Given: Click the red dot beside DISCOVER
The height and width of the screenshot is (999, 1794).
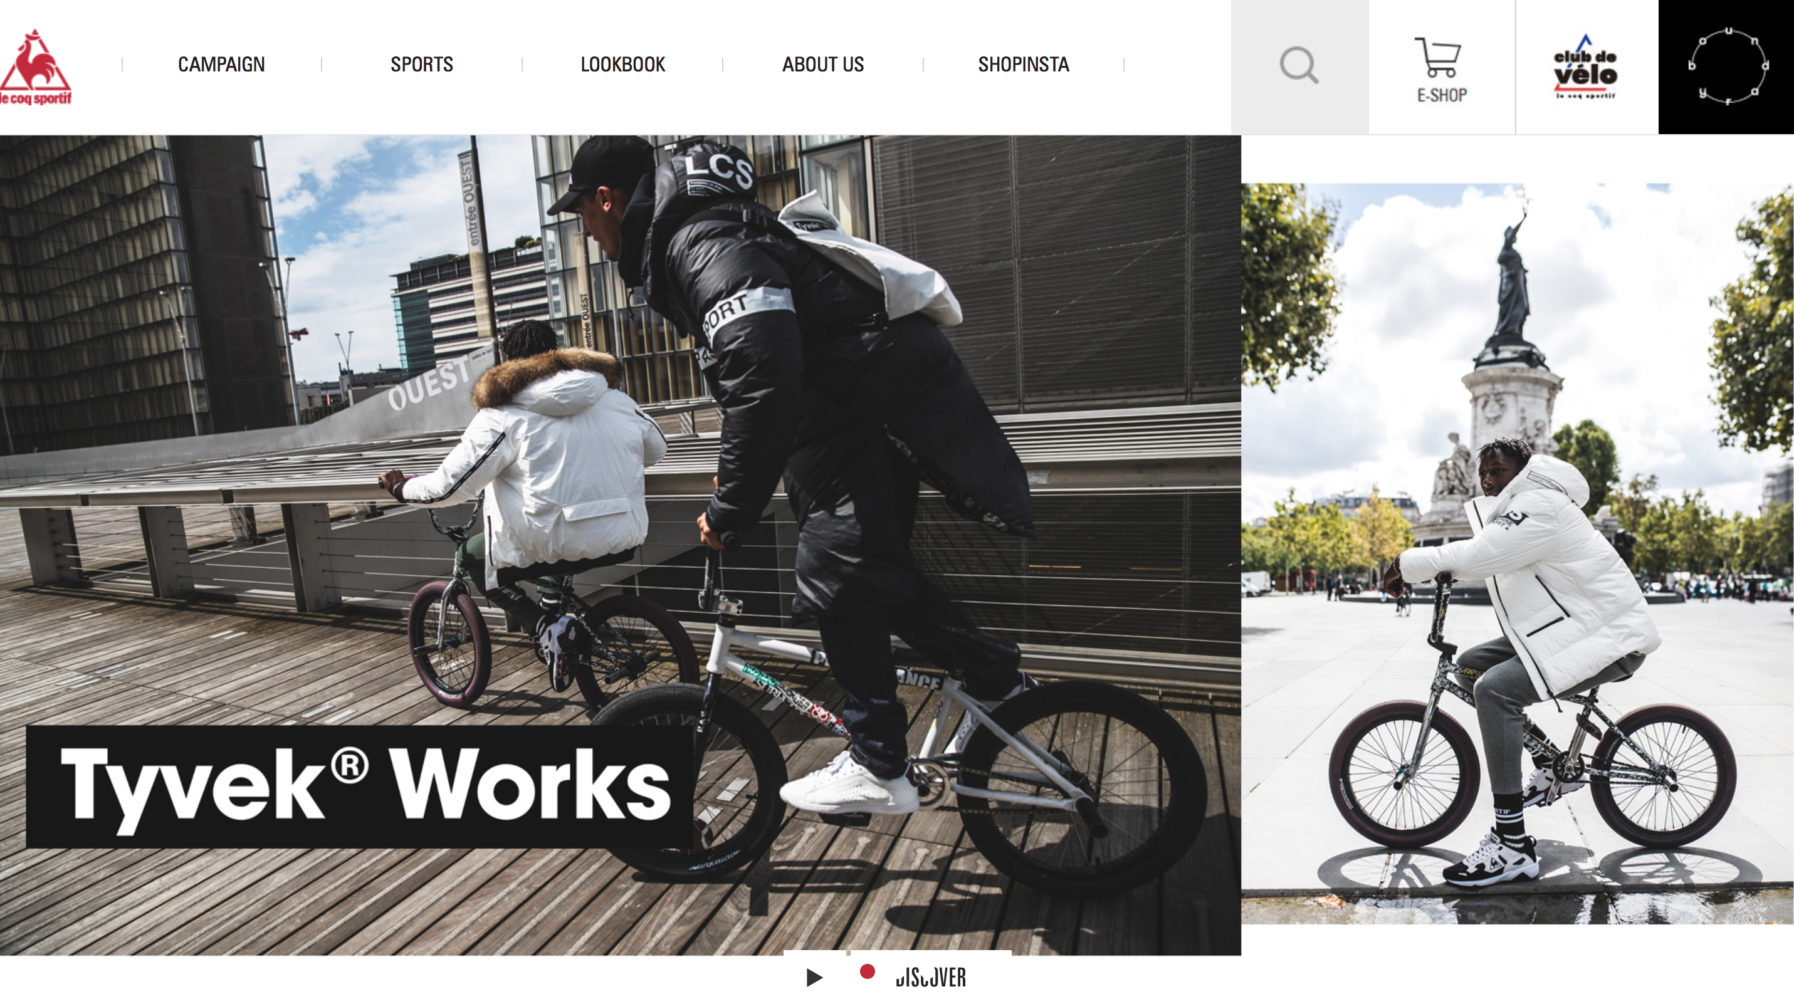Looking at the screenshot, I should (x=867, y=972).
